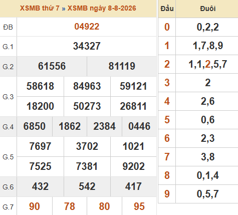This screenshot has width=238, height=215.
Task: Click G.2 number 61556
Action: [52, 66]
